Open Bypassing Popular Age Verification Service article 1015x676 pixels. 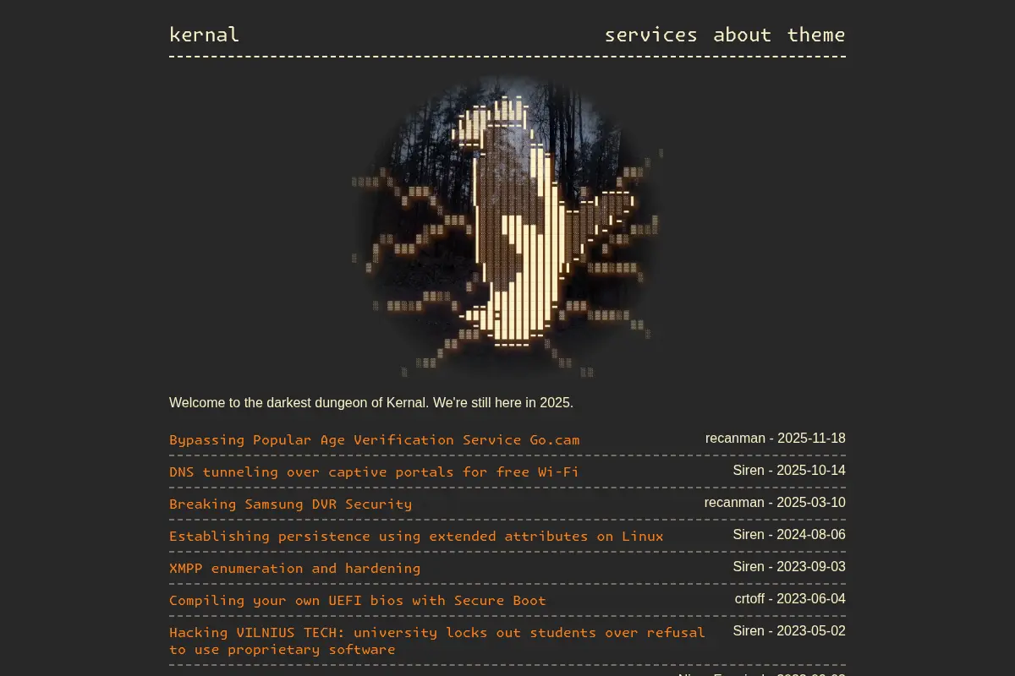click(x=374, y=439)
